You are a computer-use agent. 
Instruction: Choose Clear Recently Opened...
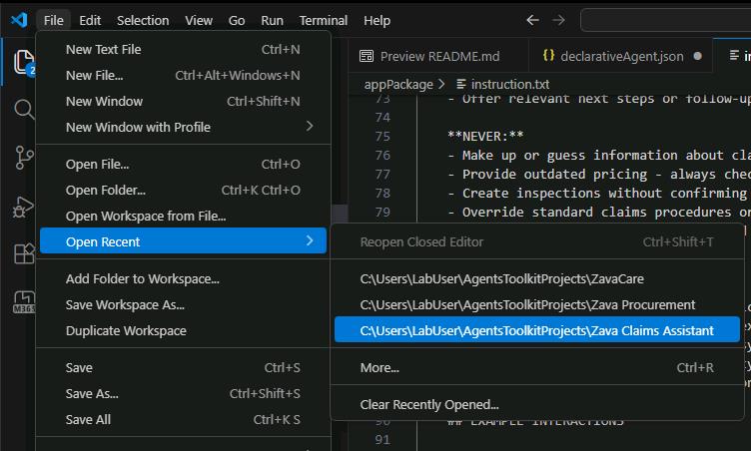(537, 404)
